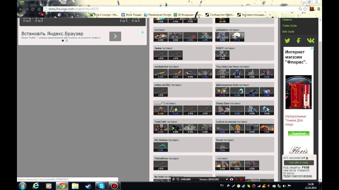Viewport: 339px width, 190px height.
Task: Click m|Ķey-mOÜ's 3.07$ bet item
Action: [x=160, y=92]
